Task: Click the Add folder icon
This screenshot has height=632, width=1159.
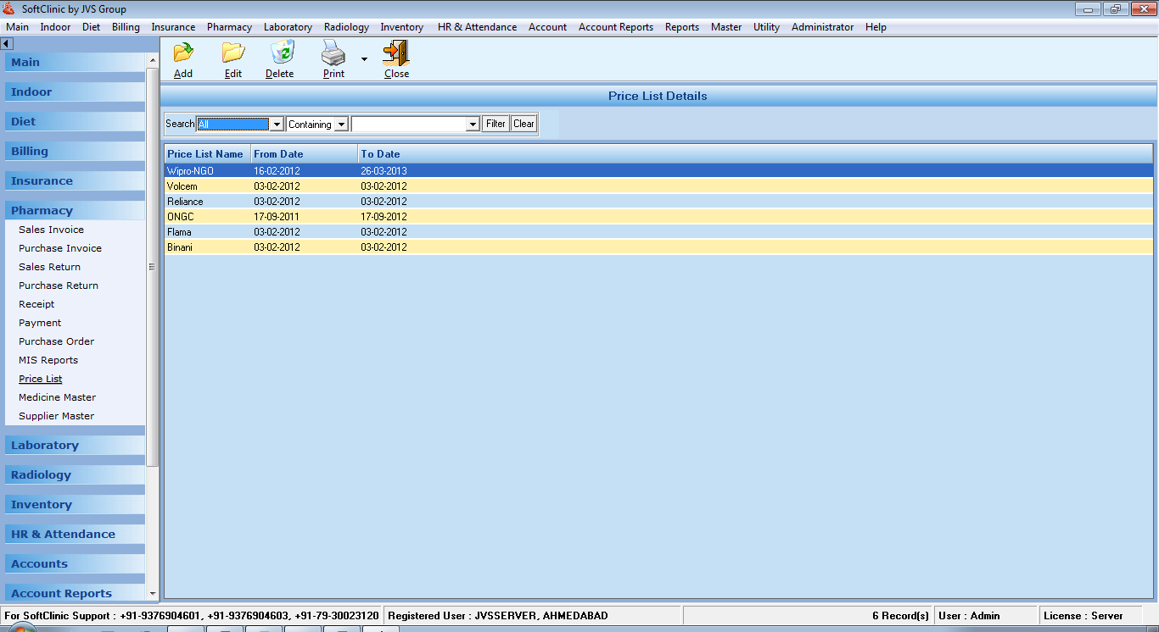Action: point(183,53)
